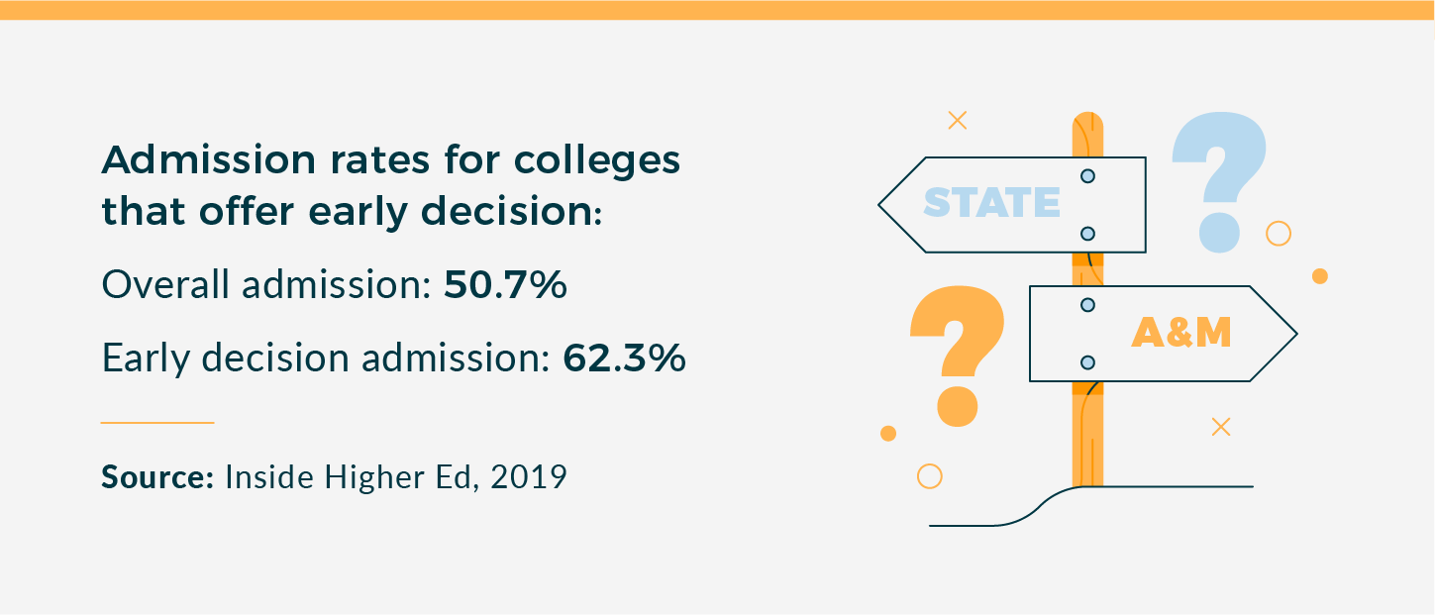Click the upper bolt on STATE sign

pyautogui.click(x=1087, y=176)
